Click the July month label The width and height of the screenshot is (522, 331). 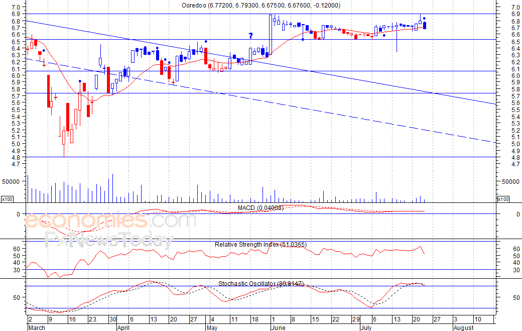coord(366,327)
